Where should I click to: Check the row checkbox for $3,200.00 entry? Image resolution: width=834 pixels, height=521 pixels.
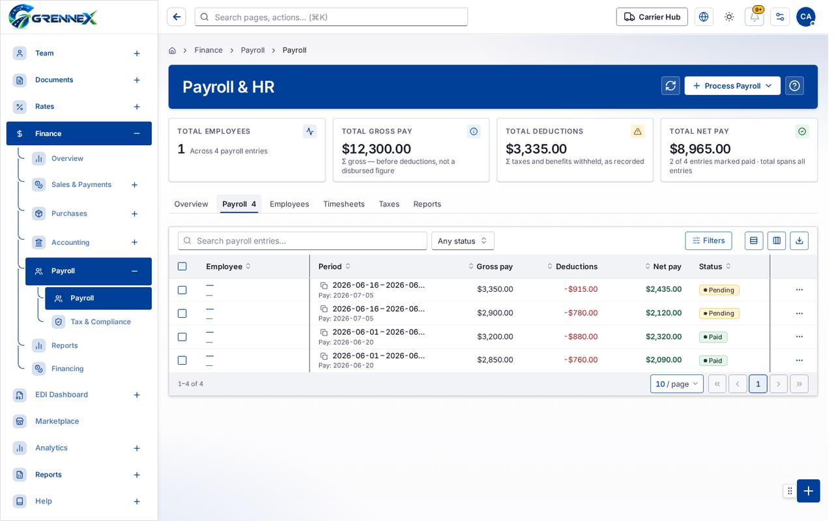click(x=182, y=337)
